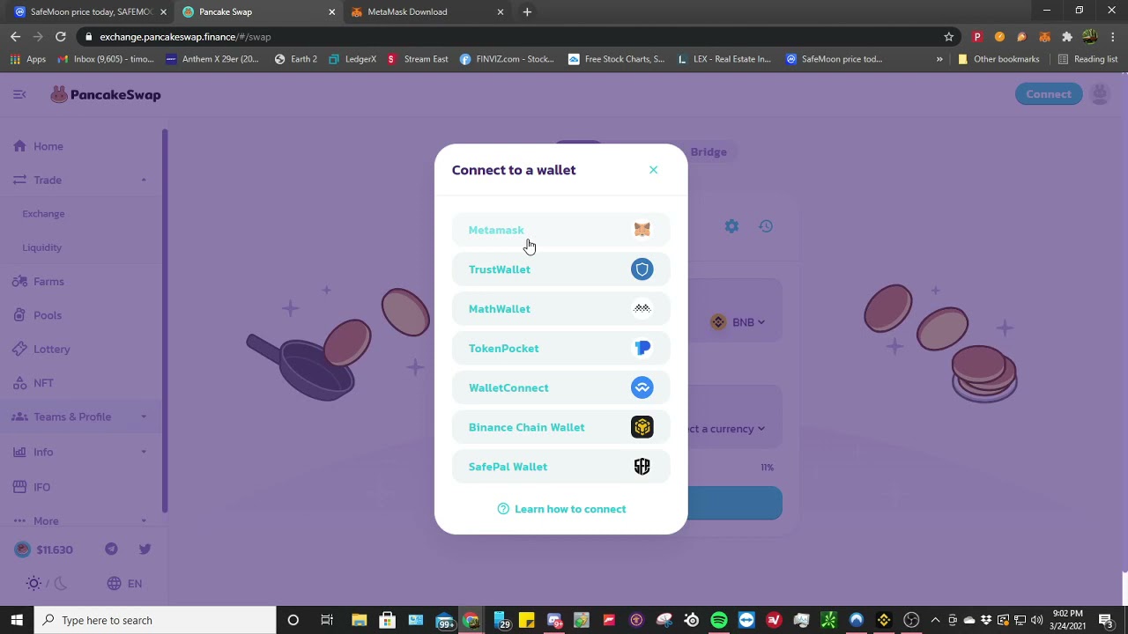This screenshot has width=1128, height=634.
Task: Click the CAKE price $11.630
Action: pos(44,549)
